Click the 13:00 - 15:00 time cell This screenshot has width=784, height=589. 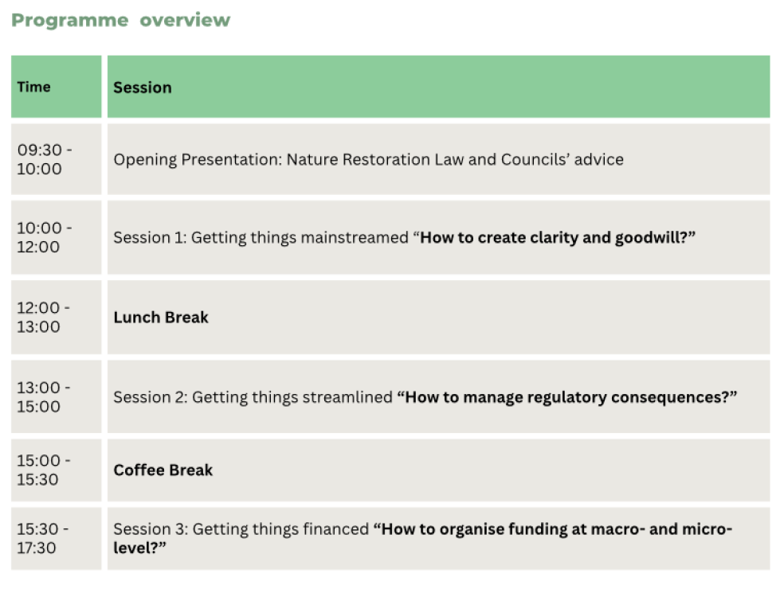[x=44, y=396]
